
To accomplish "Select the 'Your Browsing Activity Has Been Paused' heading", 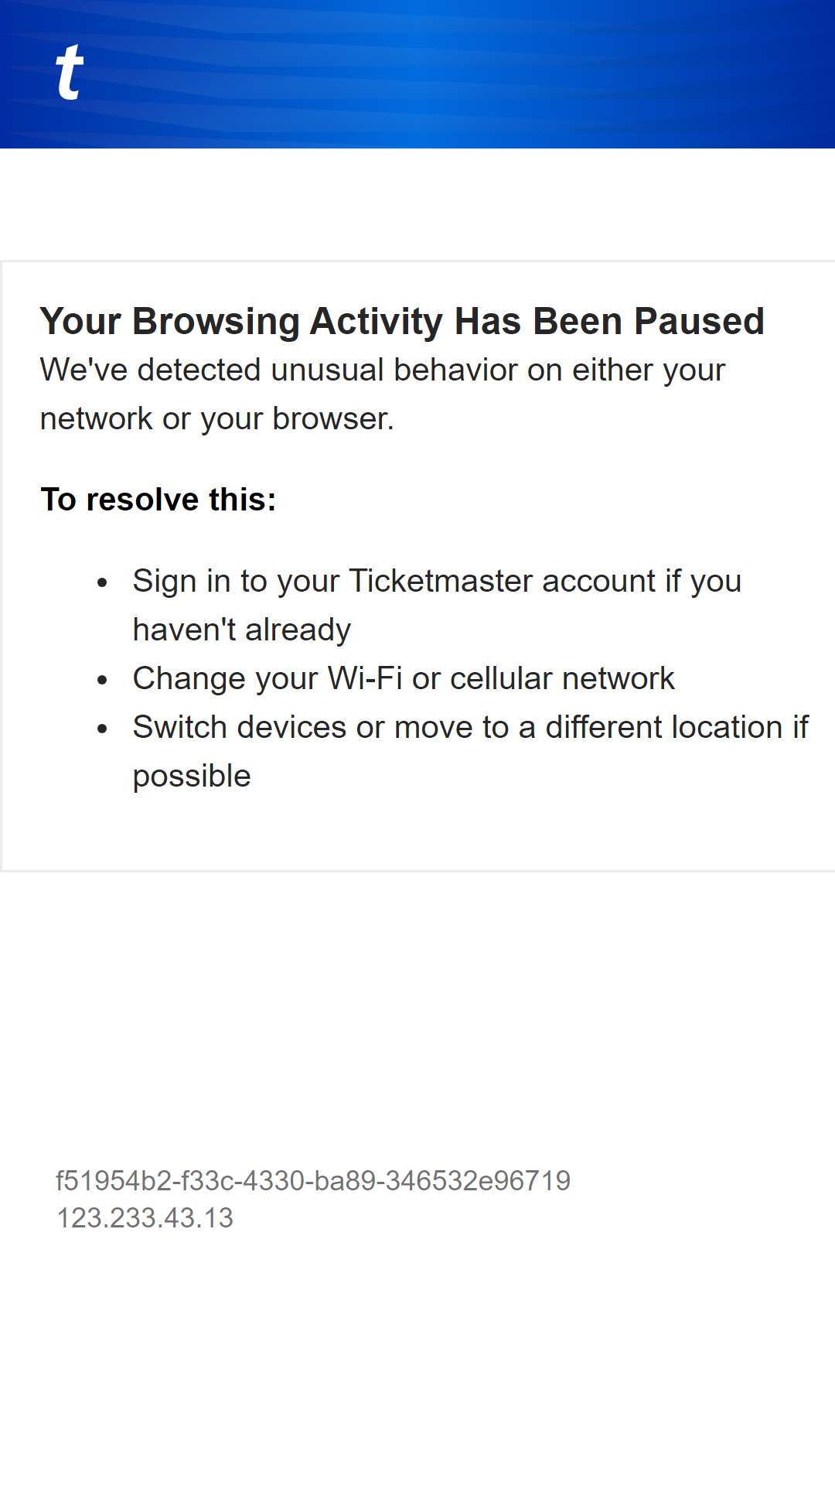I will click(402, 321).
